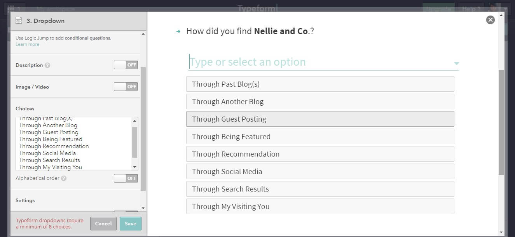
Task: Toggle the Image / Video switch
Action: (x=126, y=87)
